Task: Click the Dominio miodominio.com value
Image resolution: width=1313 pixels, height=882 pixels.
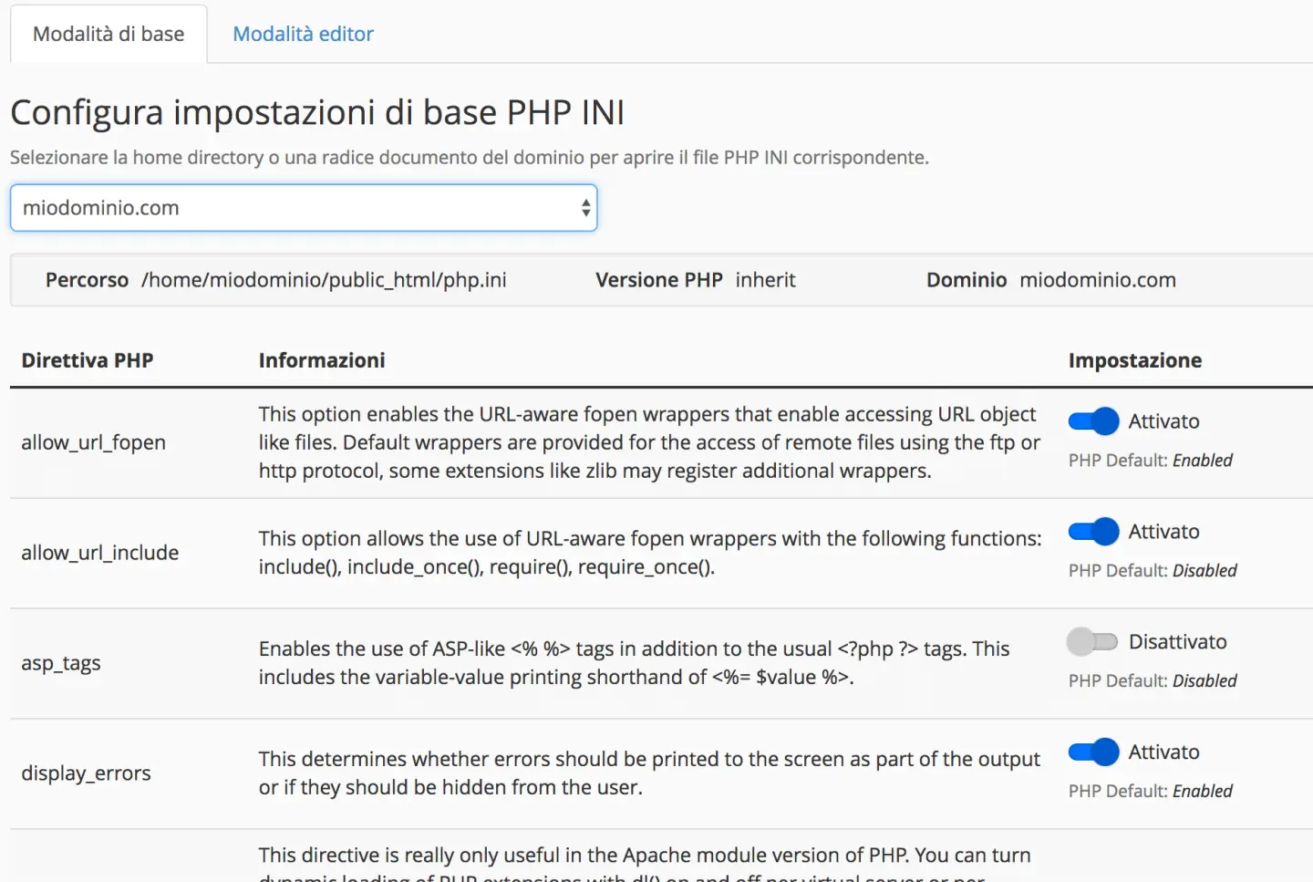Action: point(1098,280)
